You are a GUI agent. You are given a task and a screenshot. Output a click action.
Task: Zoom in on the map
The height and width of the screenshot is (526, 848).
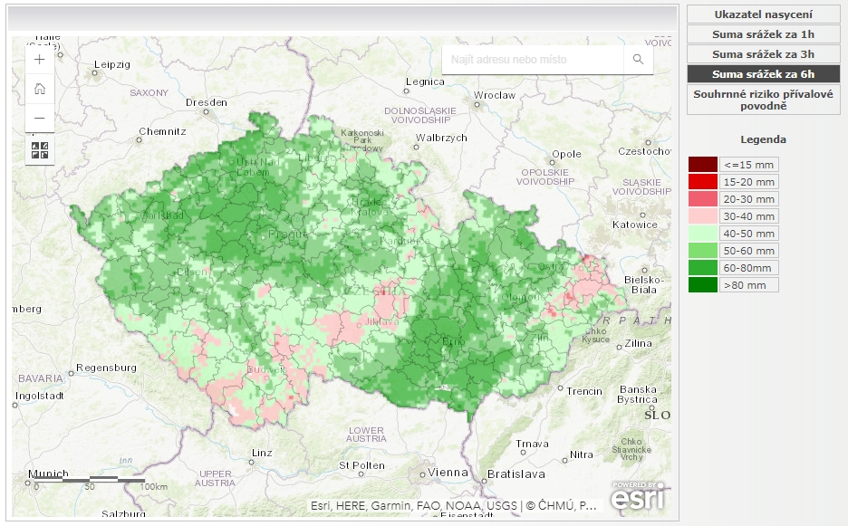pos(39,60)
